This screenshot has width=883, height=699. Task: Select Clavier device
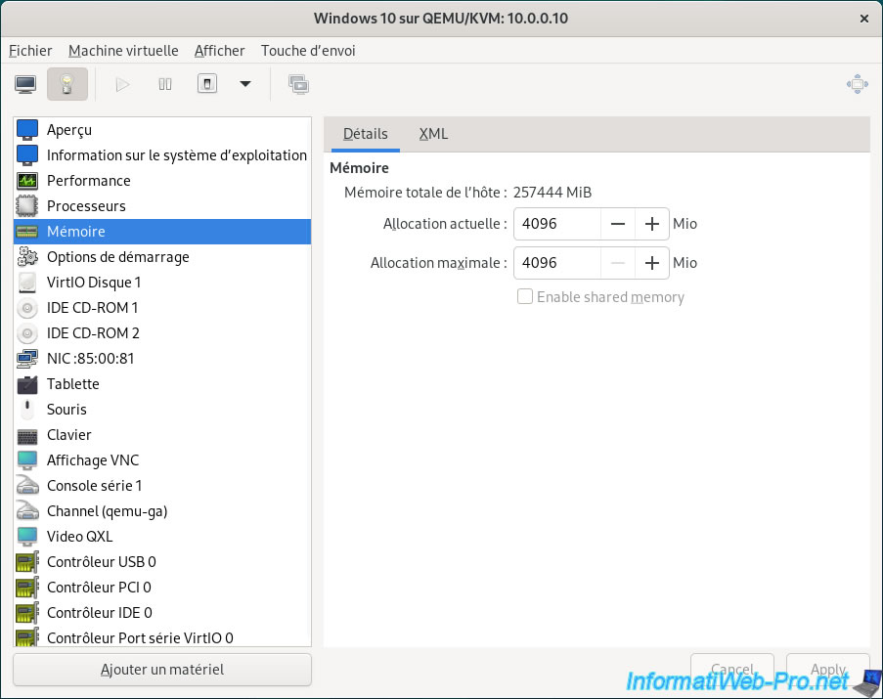coord(162,435)
